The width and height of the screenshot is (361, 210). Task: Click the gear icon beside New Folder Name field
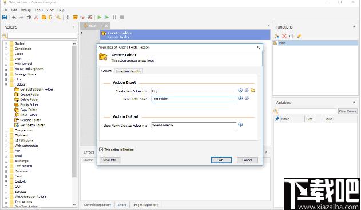tap(247, 98)
